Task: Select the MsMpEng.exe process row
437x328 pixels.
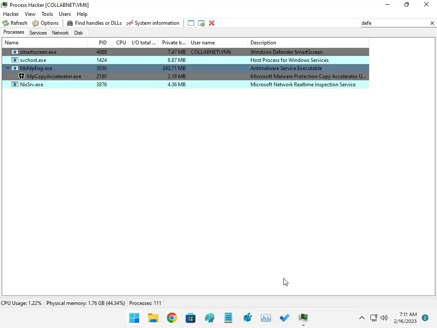Action: [186, 68]
